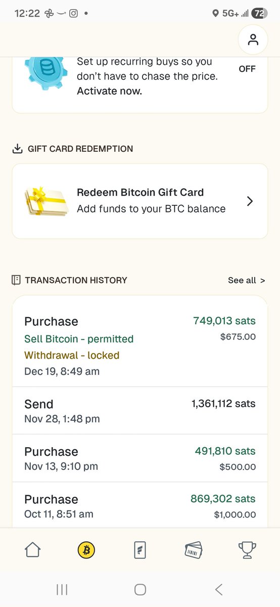Tap the Android home navigation button
The image size is (280, 607).
coord(140,589)
